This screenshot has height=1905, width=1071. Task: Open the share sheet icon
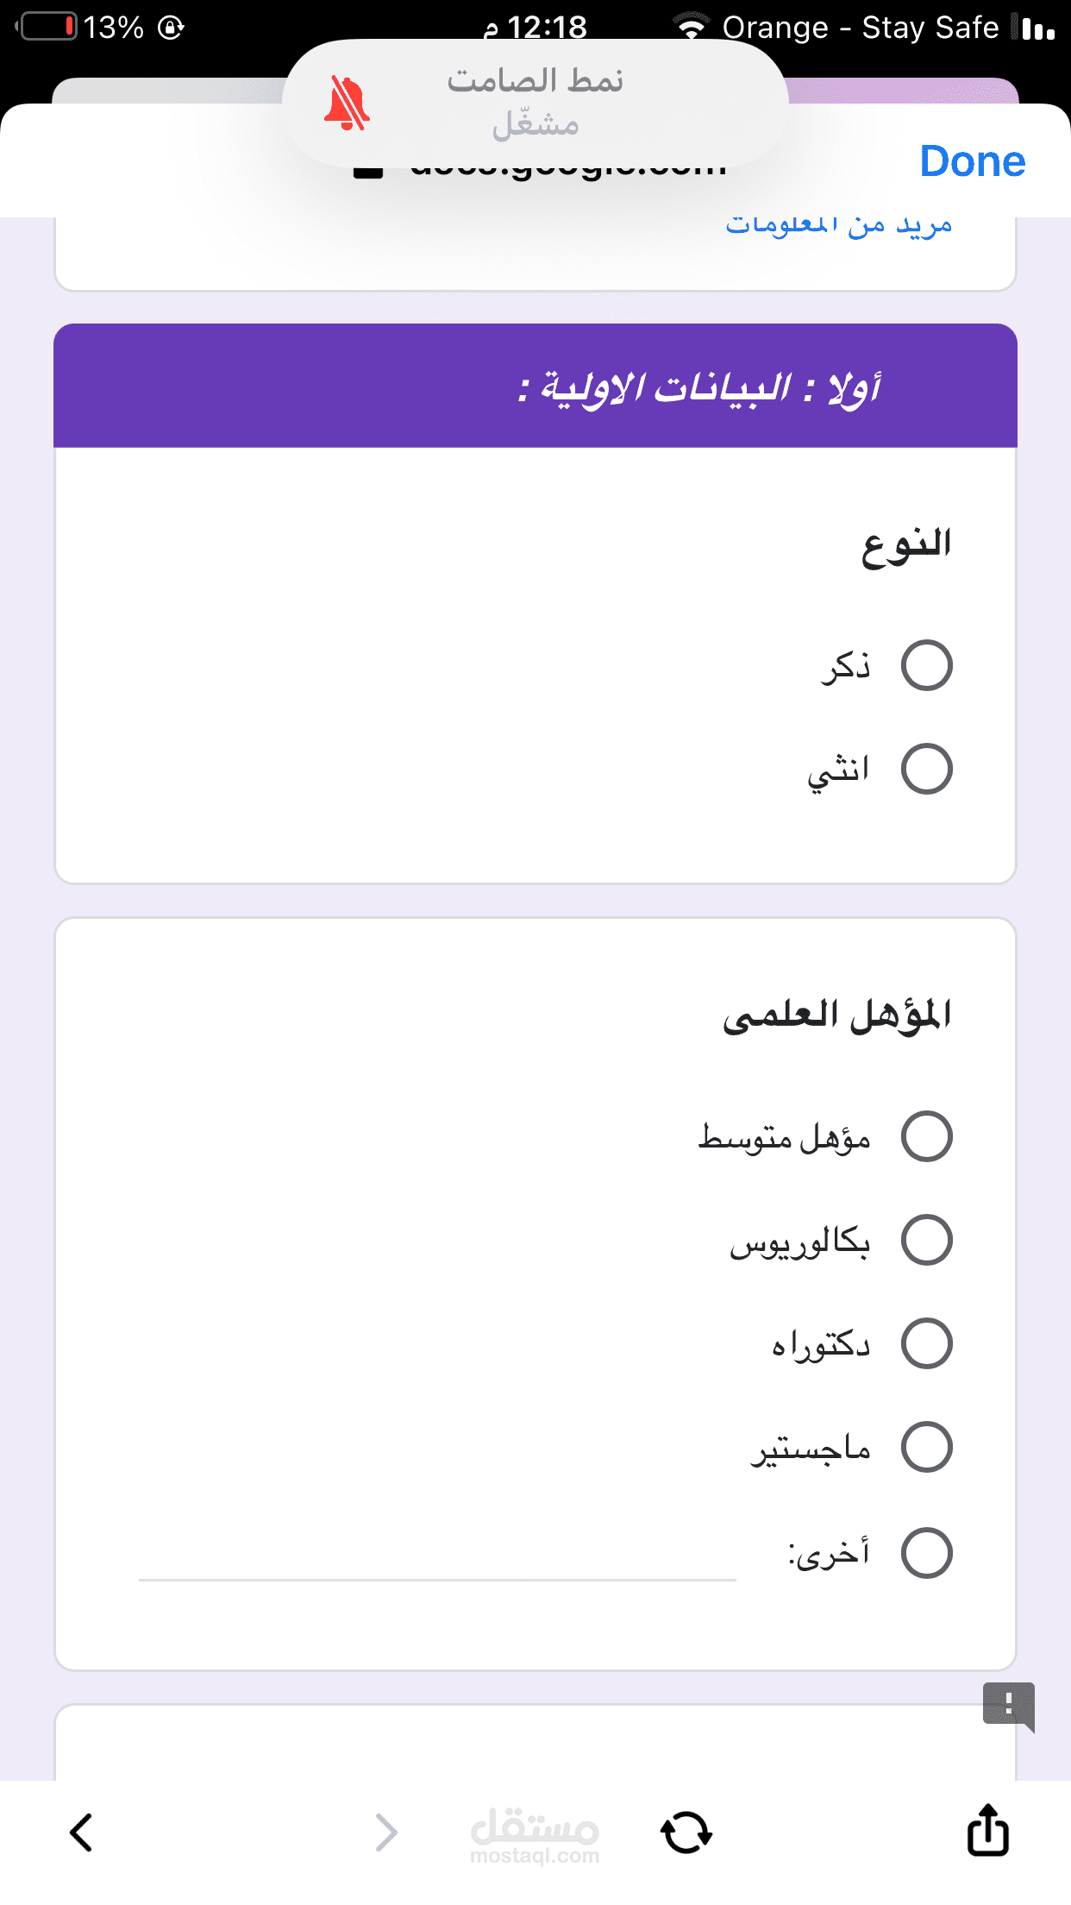click(x=988, y=1831)
